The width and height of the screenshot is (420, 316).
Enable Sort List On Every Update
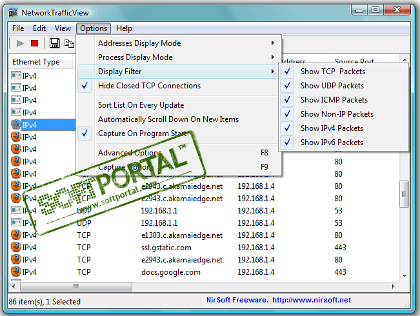(x=179, y=105)
